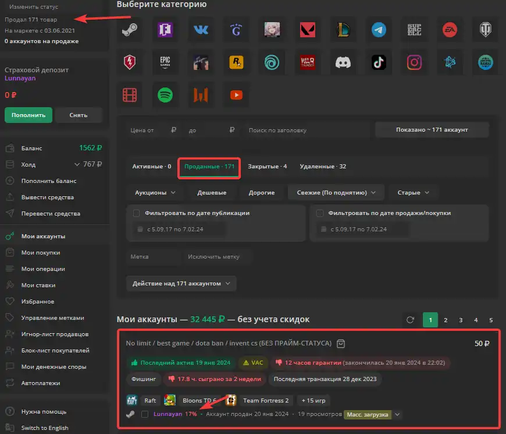Click the 'Масс. загрузка' tag label
The width and height of the screenshot is (506, 434).
tap(367, 415)
